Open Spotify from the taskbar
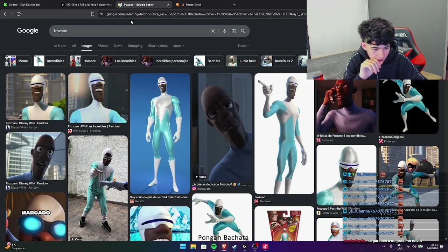The image size is (448, 252). (x=214, y=246)
